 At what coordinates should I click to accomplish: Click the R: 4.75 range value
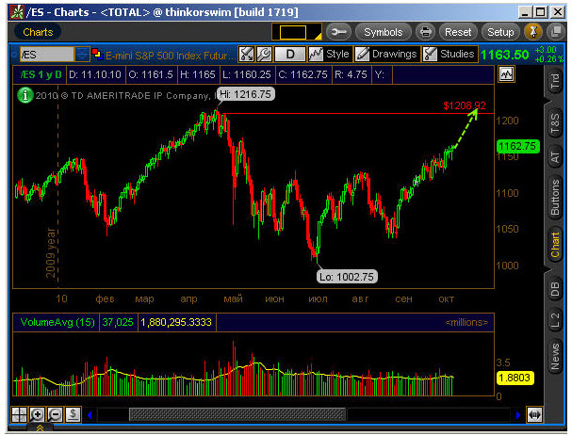coord(351,74)
